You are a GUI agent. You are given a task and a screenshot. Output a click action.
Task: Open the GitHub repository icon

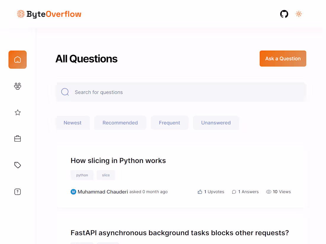click(284, 14)
